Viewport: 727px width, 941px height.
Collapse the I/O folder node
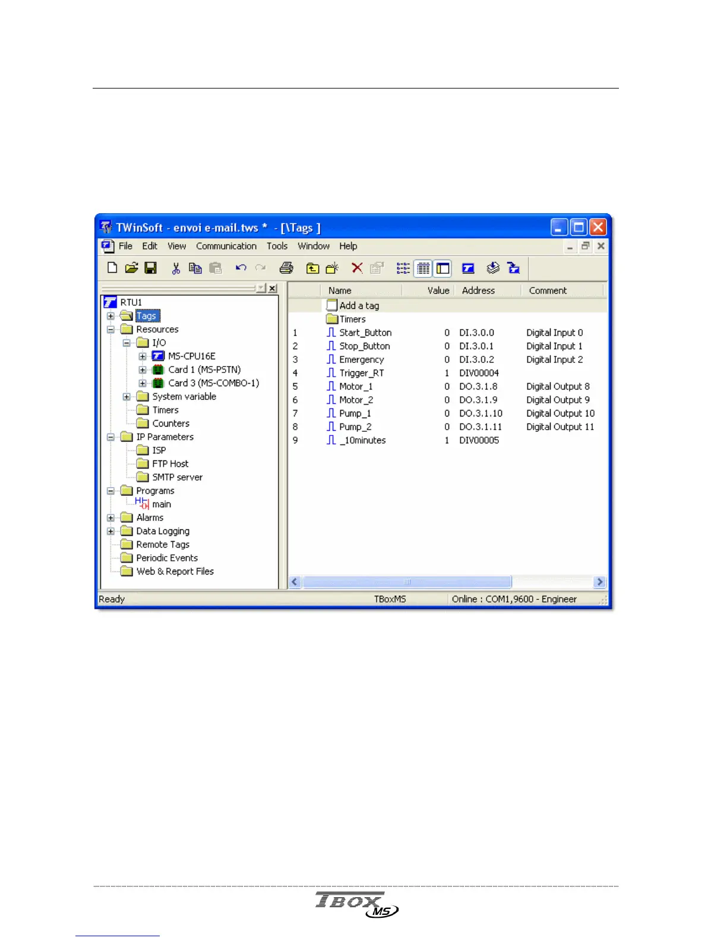click(127, 343)
